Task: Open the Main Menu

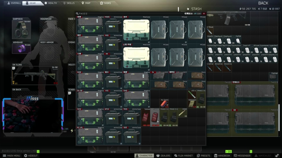Action: (11, 156)
